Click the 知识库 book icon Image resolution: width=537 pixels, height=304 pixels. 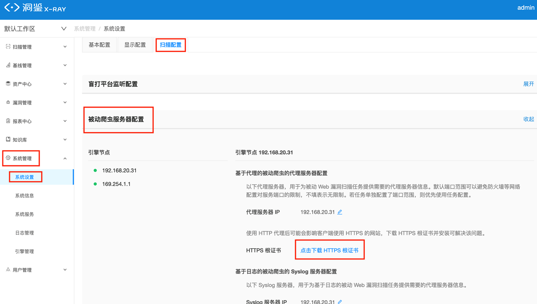coord(8,140)
